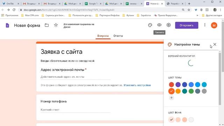Click the Изменить настройки link

click(137, 85)
